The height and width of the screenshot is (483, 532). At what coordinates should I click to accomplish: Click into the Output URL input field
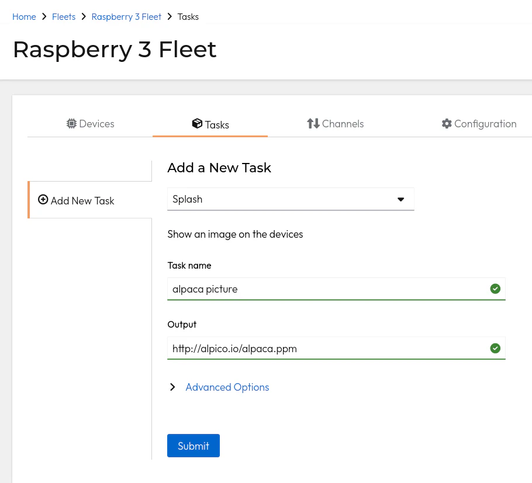pyautogui.click(x=336, y=348)
